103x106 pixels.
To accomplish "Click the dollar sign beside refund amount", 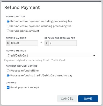I will point(8,43).
